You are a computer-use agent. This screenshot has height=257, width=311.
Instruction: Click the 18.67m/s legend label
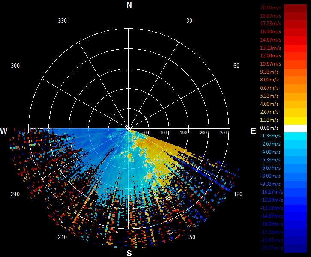point(271,16)
